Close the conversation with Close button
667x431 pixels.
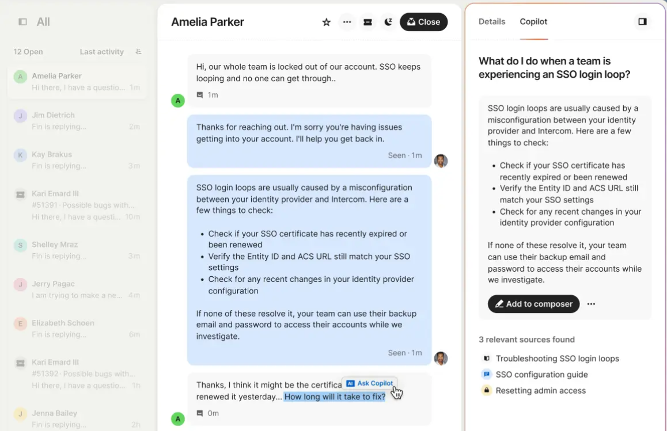424,22
